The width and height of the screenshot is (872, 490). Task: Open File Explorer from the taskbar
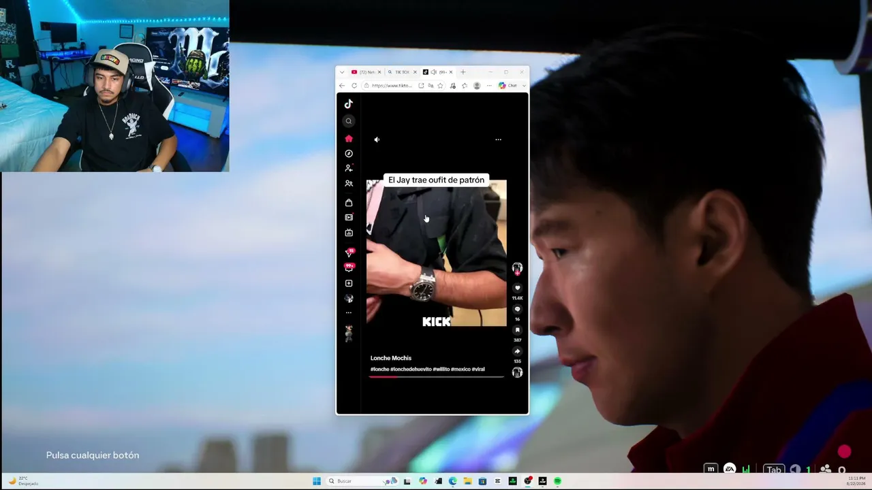pos(467,481)
